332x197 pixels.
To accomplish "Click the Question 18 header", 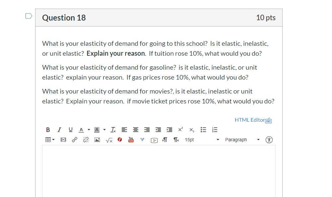I will (x=64, y=18).
